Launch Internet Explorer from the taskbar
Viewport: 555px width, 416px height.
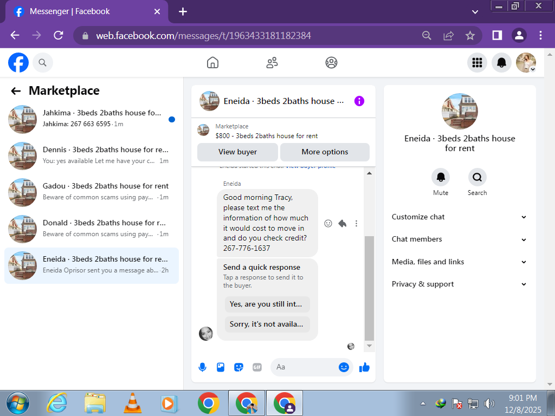[x=57, y=403]
